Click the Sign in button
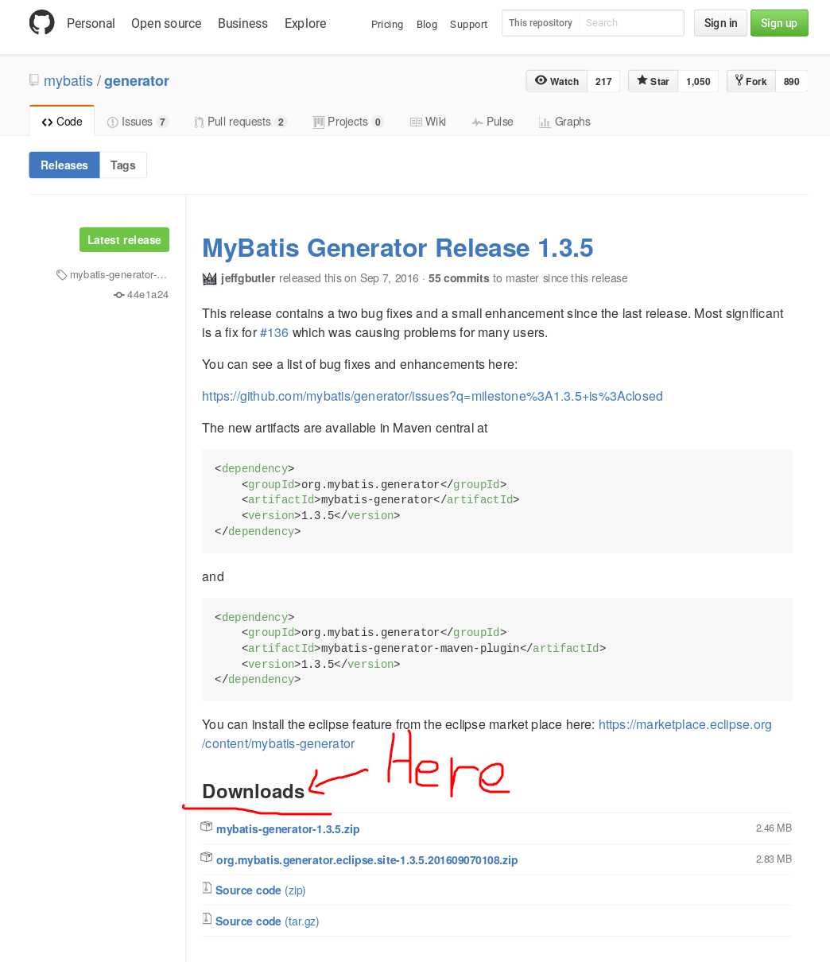 point(721,23)
